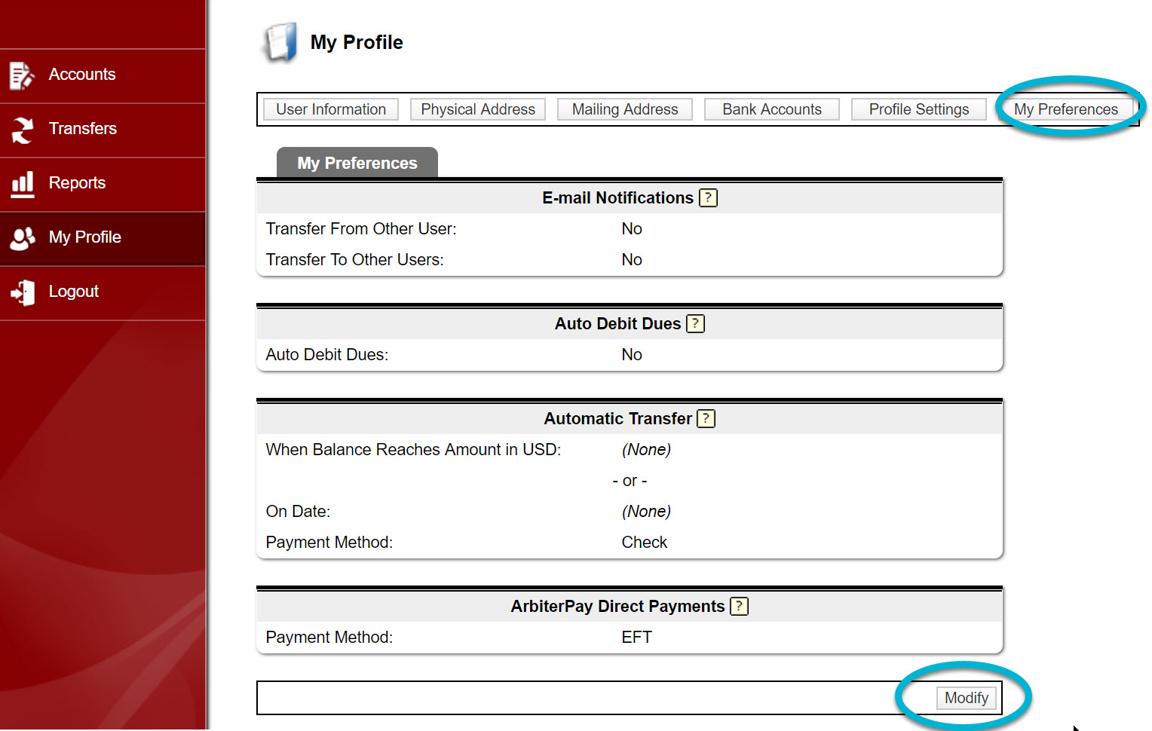Image resolution: width=1152 pixels, height=731 pixels.
Task: Open help for Auto Debit Dues
Action: pos(695,323)
